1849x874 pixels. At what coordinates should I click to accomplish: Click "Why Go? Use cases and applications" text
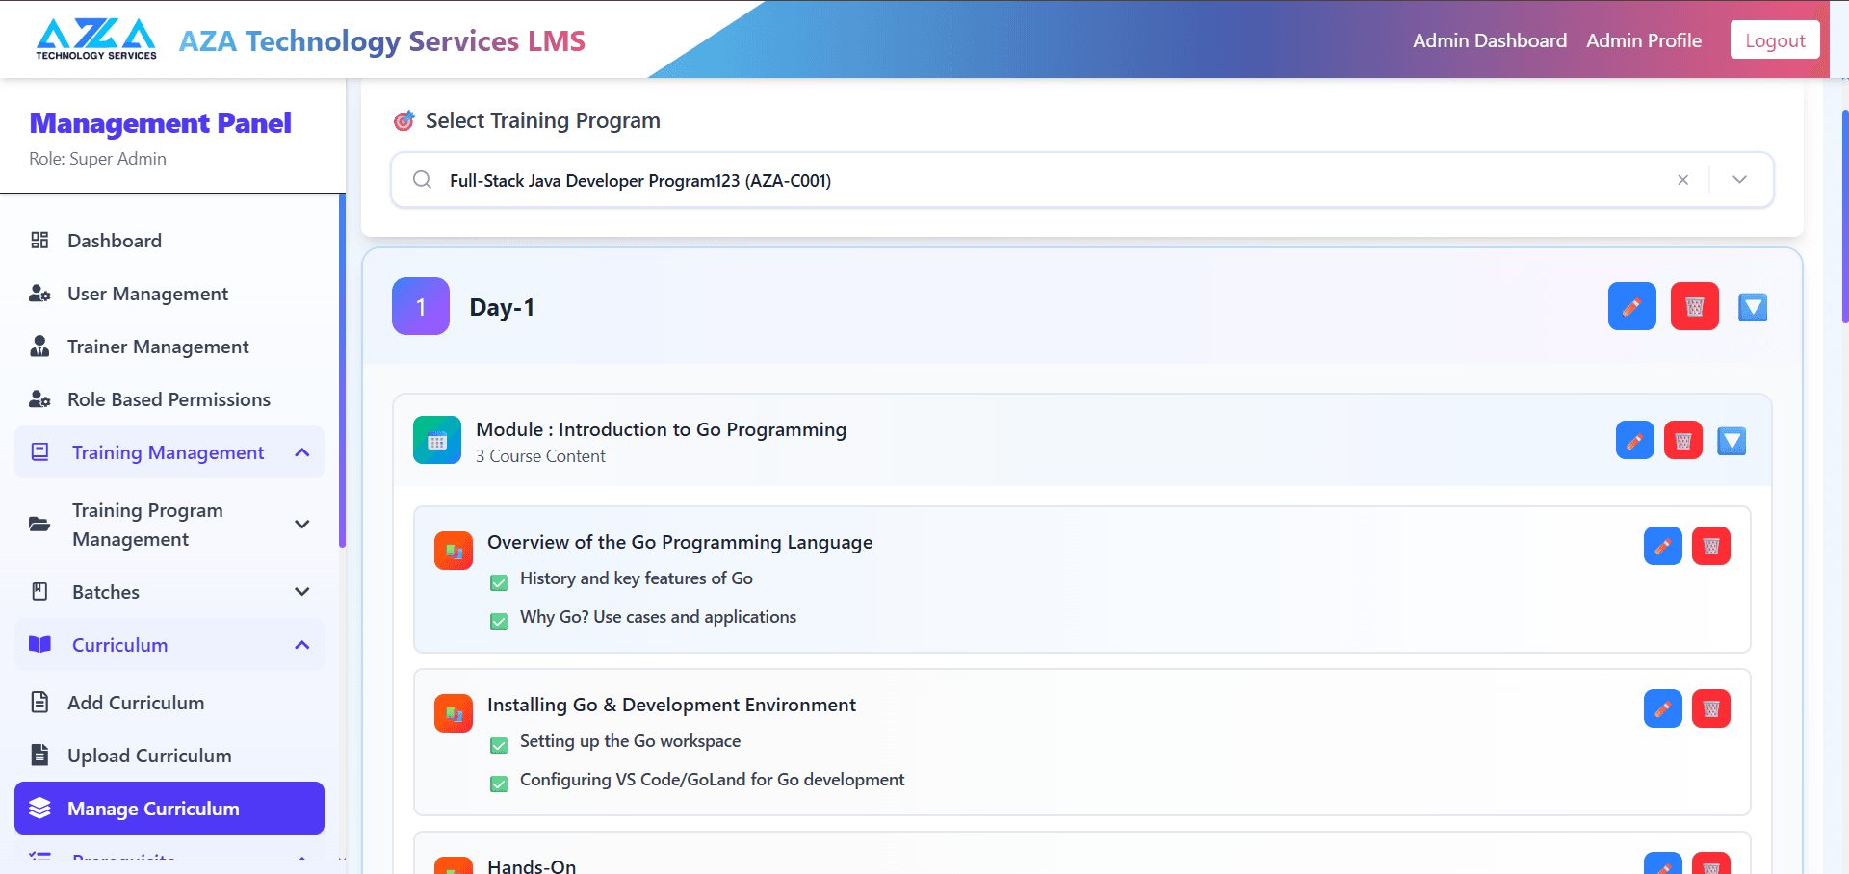pyautogui.click(x=659, y=617)
